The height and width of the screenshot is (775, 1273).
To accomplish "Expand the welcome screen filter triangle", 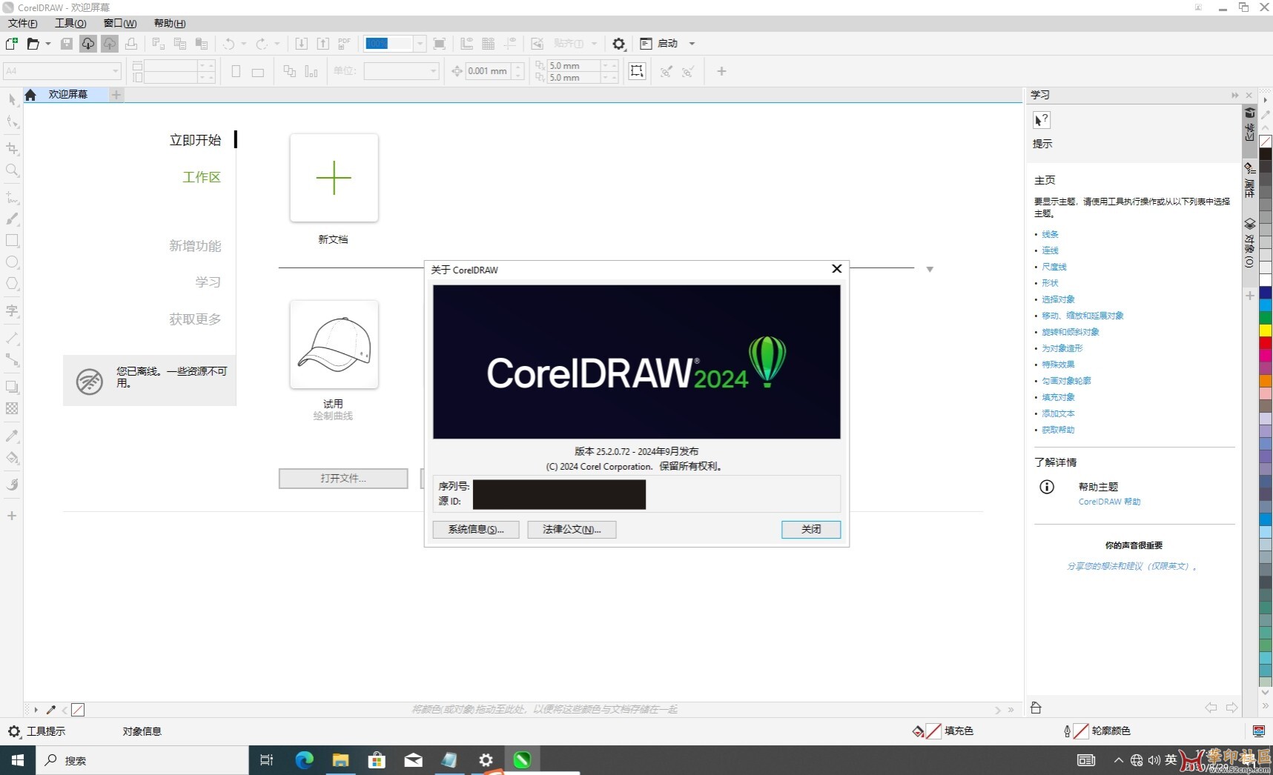I will pyautogui.click(x=930, y=270).
